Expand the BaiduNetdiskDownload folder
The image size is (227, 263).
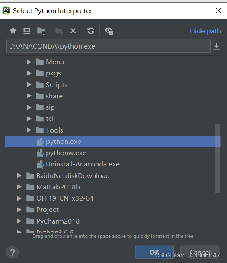[19, 175]
